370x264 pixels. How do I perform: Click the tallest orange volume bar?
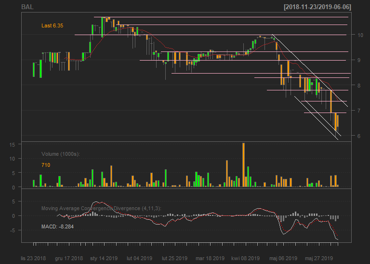click(x=243, y=165)
